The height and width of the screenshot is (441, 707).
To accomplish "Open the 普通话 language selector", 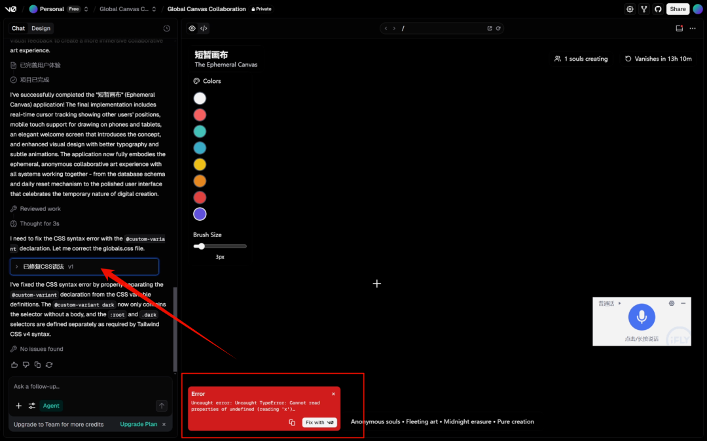I will [x=609, y=303].
